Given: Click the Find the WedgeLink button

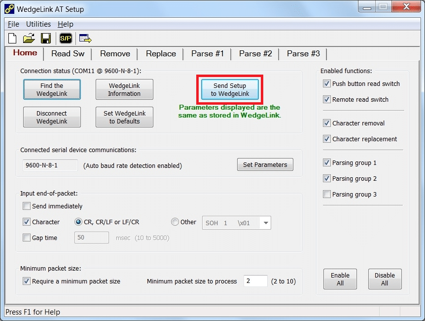Looking at the screenshot, I should click(x=52, y=89).
